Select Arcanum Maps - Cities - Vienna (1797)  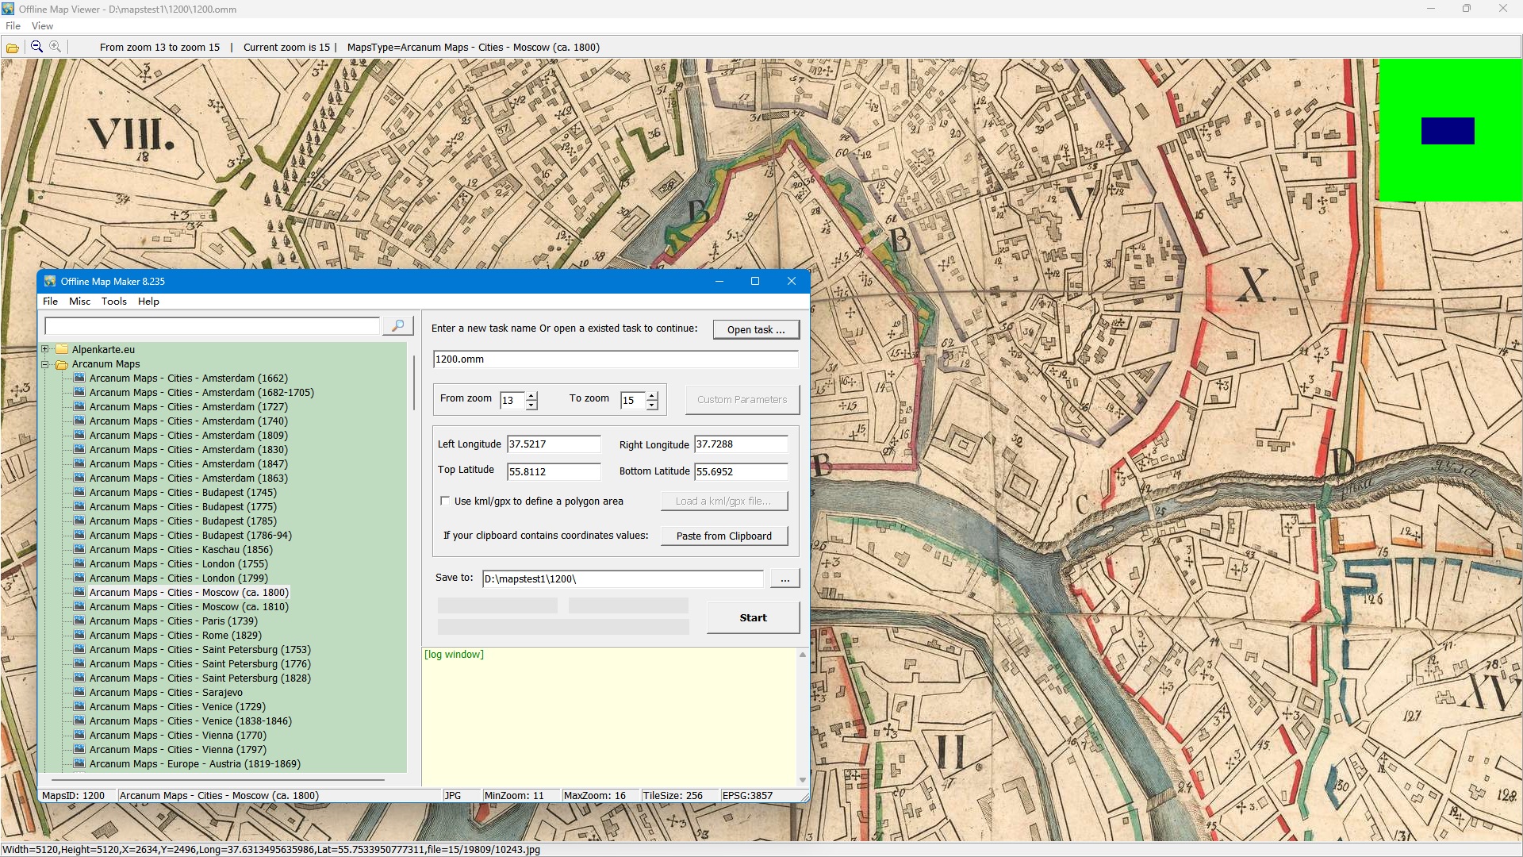point(178,750)
